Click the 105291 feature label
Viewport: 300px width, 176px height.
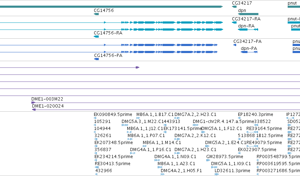(102, 122)
